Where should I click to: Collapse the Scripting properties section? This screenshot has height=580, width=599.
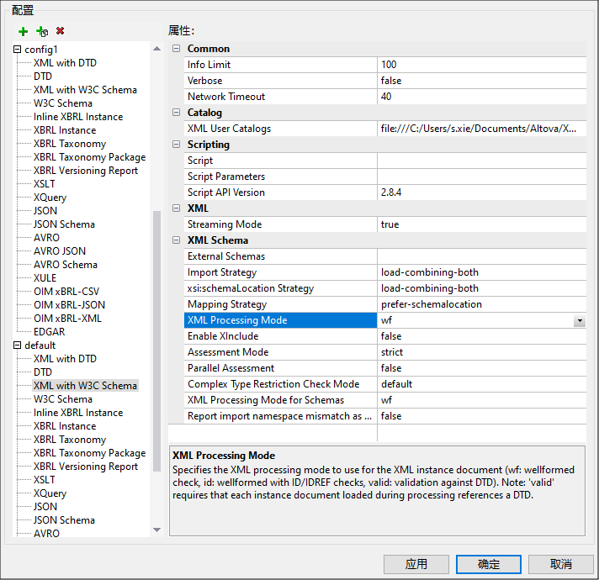(x=176, y=145)
